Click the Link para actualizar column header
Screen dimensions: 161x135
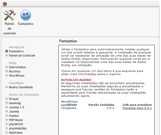[x=137, y=105]
